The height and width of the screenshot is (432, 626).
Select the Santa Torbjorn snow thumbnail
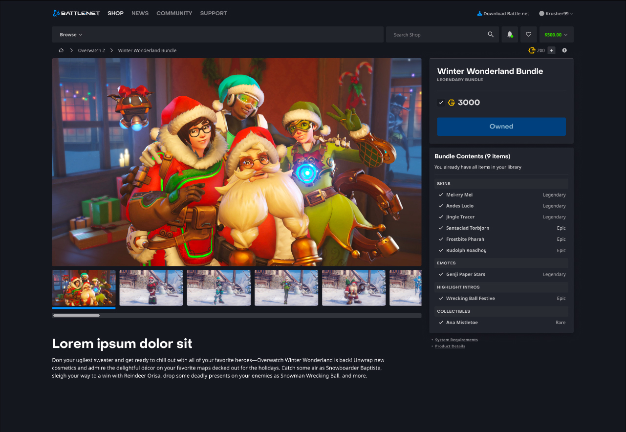(354, 288)
